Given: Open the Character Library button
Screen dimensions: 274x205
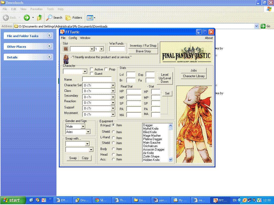Looking at the screenshot, I should click(194, 76).
